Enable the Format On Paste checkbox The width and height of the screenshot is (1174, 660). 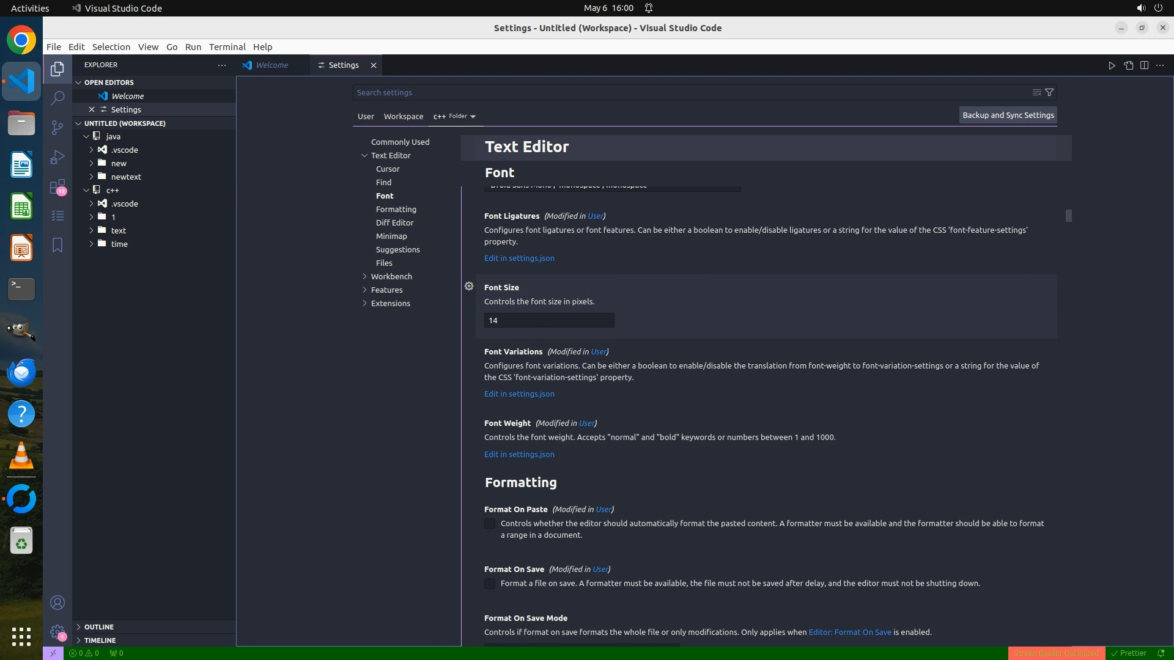click(490, 524)
